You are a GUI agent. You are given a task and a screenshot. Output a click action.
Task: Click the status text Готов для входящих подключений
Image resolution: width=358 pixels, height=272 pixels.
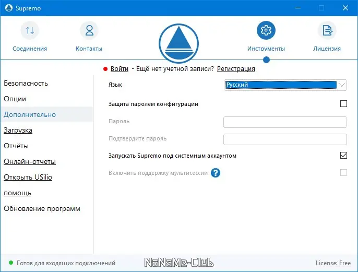[x=66, y=263]
